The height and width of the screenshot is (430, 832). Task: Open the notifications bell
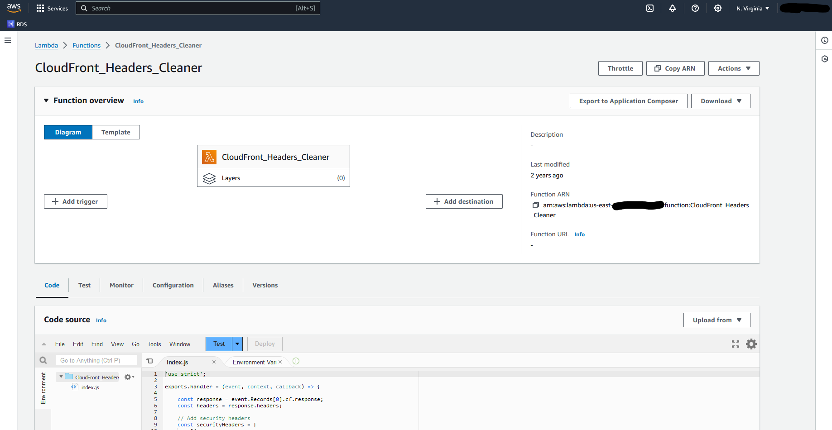(x=673, y=8)
